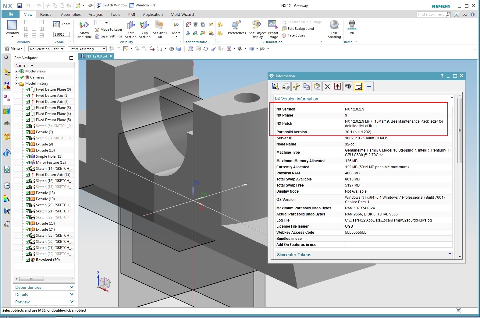Click the blue minus collapse-all icon in Information toolbar

(x=369, y=86)
